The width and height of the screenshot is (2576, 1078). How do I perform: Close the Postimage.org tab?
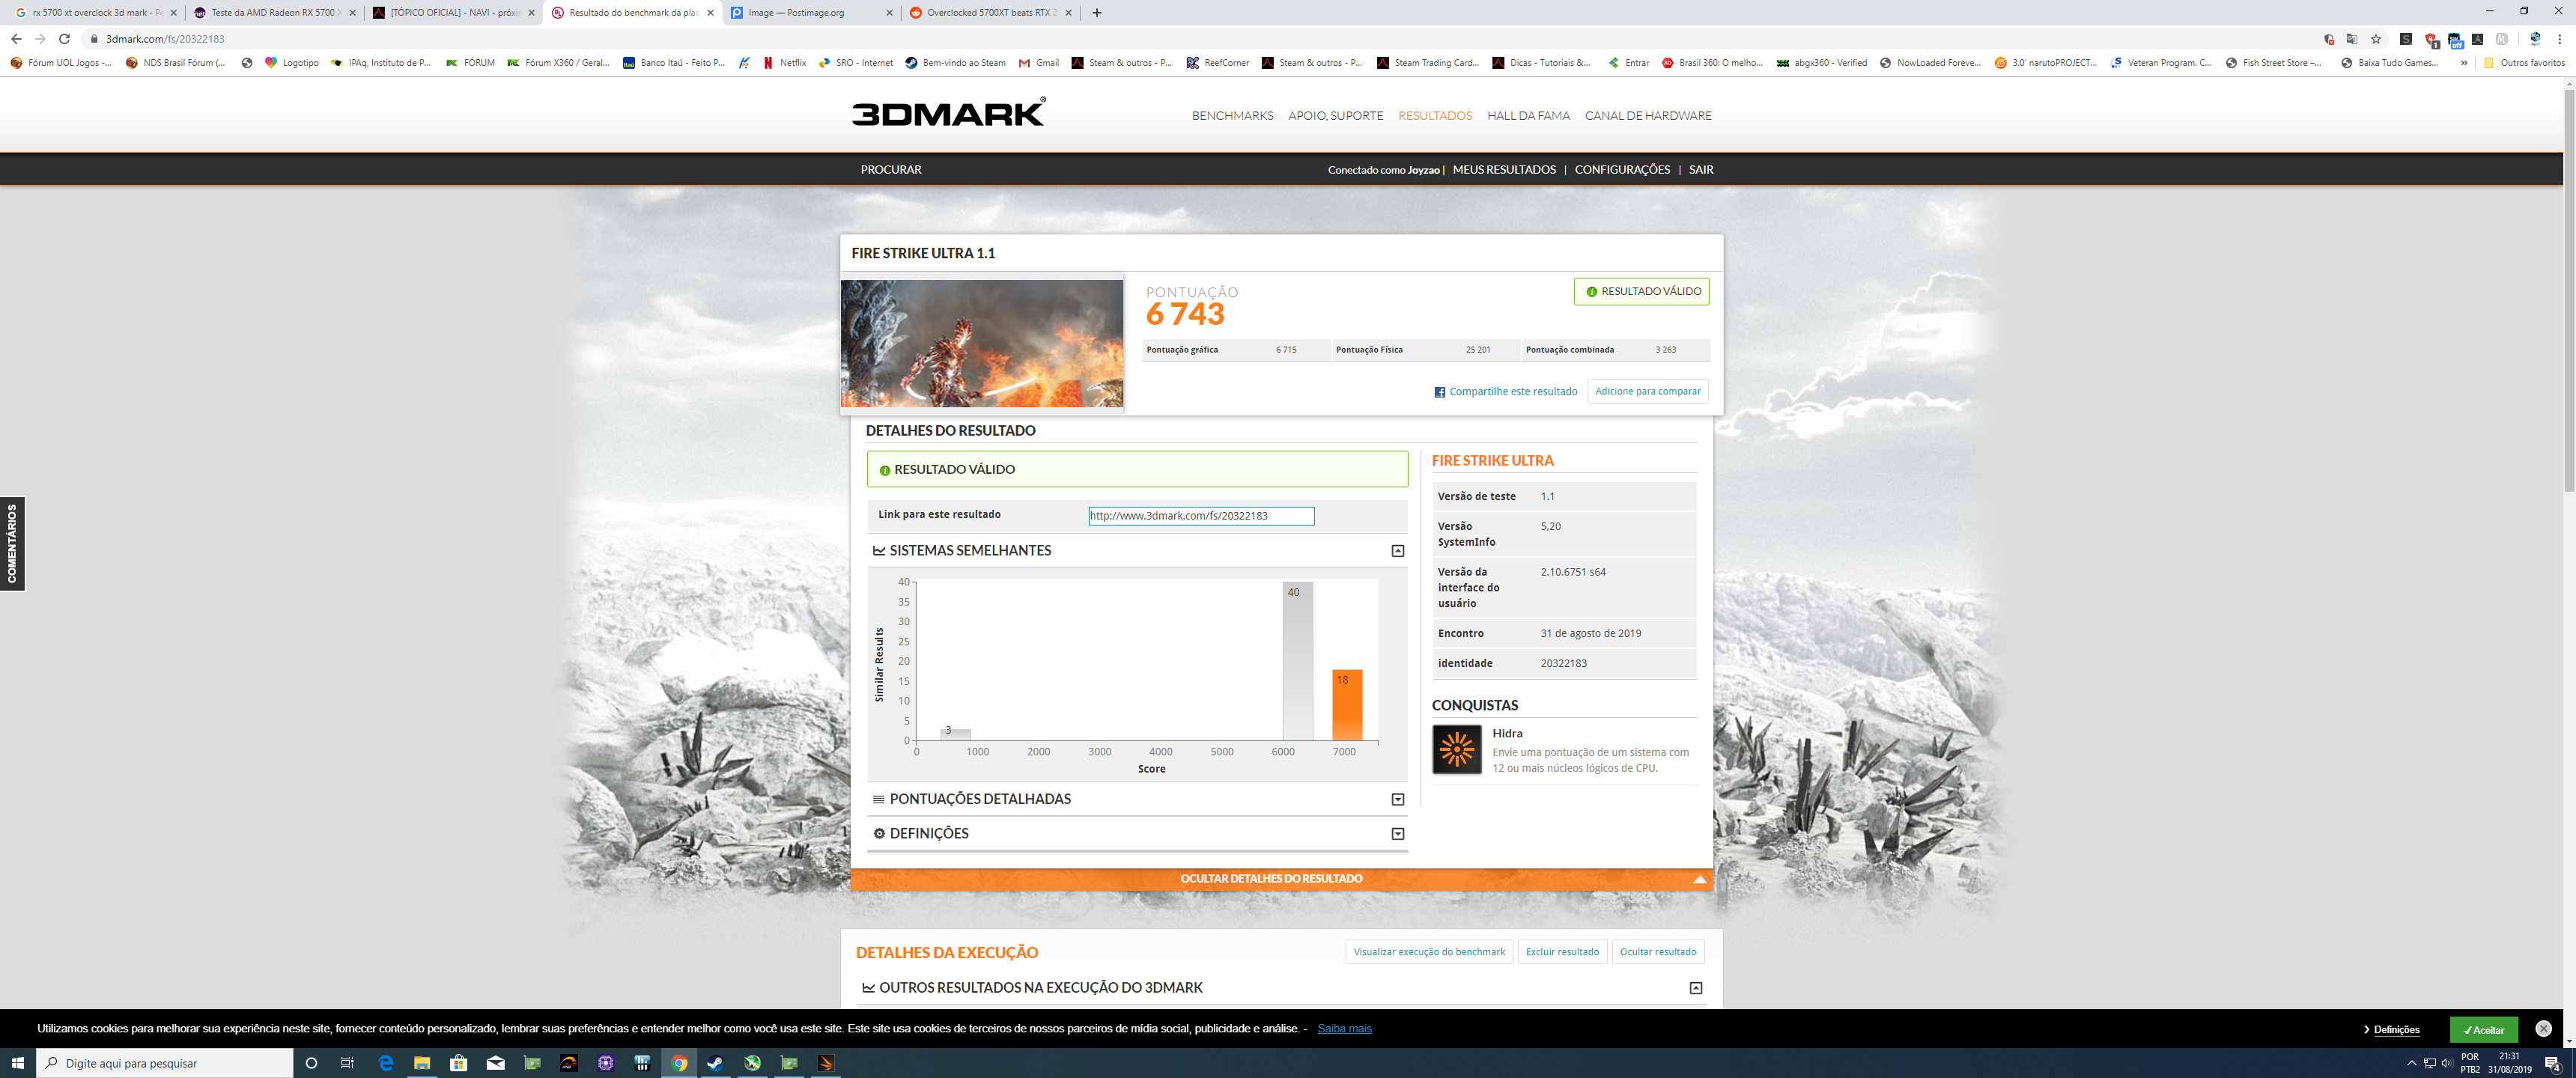pyautogui.click(x=890, y=13)
